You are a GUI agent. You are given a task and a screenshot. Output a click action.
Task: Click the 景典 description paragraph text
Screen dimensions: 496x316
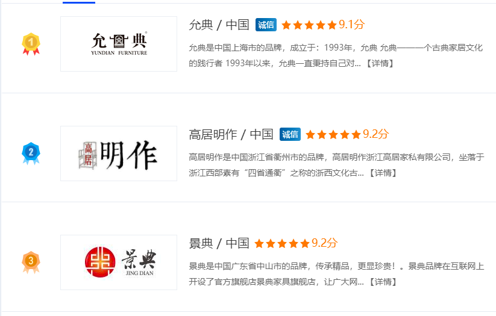click(x=336, y=274)
